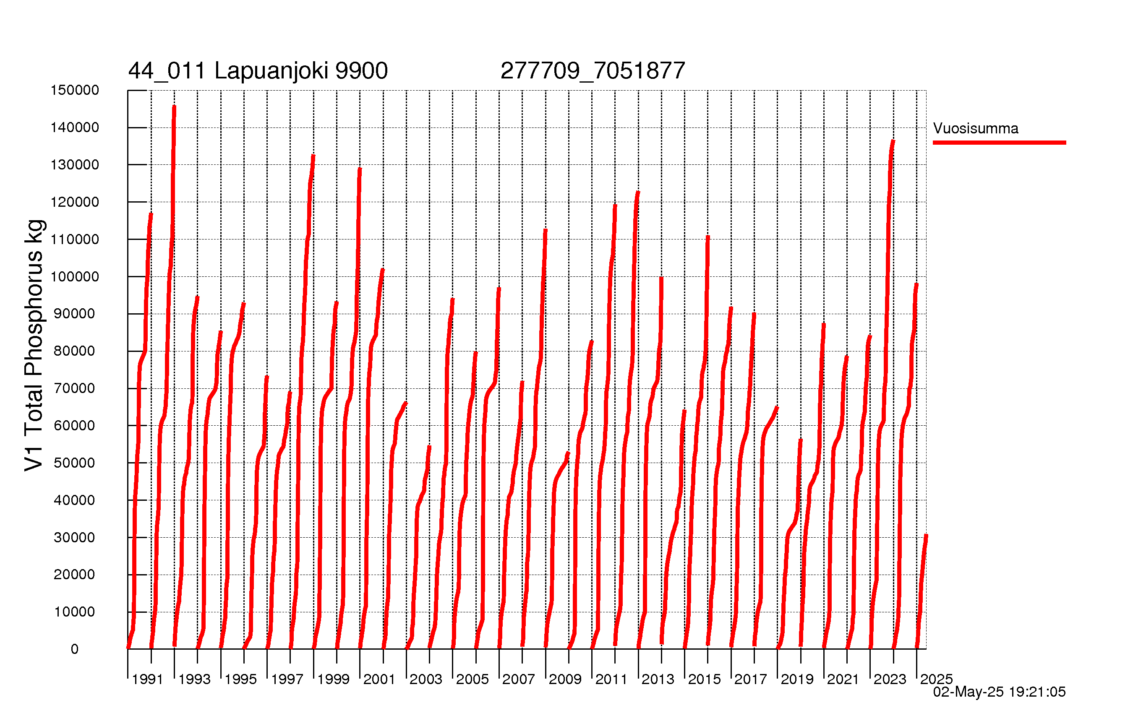
Task: Click the timestamp '02-May-25 19:21:05'
Action: 1000,692
